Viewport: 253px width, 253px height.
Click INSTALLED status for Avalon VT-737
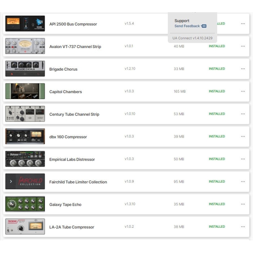coord(217,46)
